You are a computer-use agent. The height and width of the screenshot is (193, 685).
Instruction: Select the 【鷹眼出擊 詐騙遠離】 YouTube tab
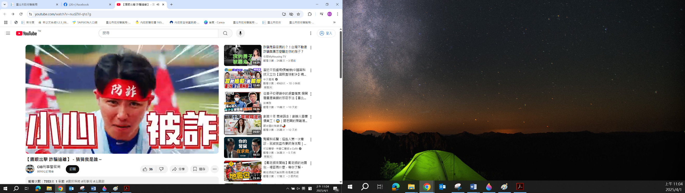pos(141,4)
